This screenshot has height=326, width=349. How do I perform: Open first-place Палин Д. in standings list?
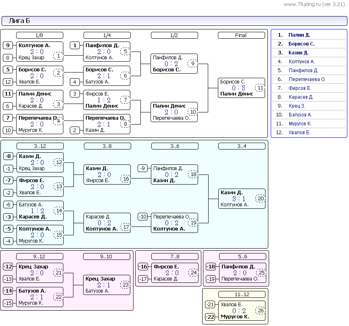pos(299,35)
